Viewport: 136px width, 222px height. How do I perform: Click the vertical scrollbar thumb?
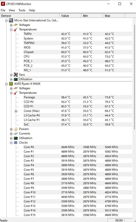click(134, 77)
